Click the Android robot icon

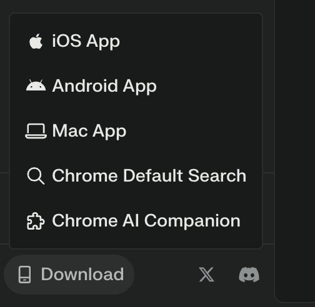coord(36,85)
